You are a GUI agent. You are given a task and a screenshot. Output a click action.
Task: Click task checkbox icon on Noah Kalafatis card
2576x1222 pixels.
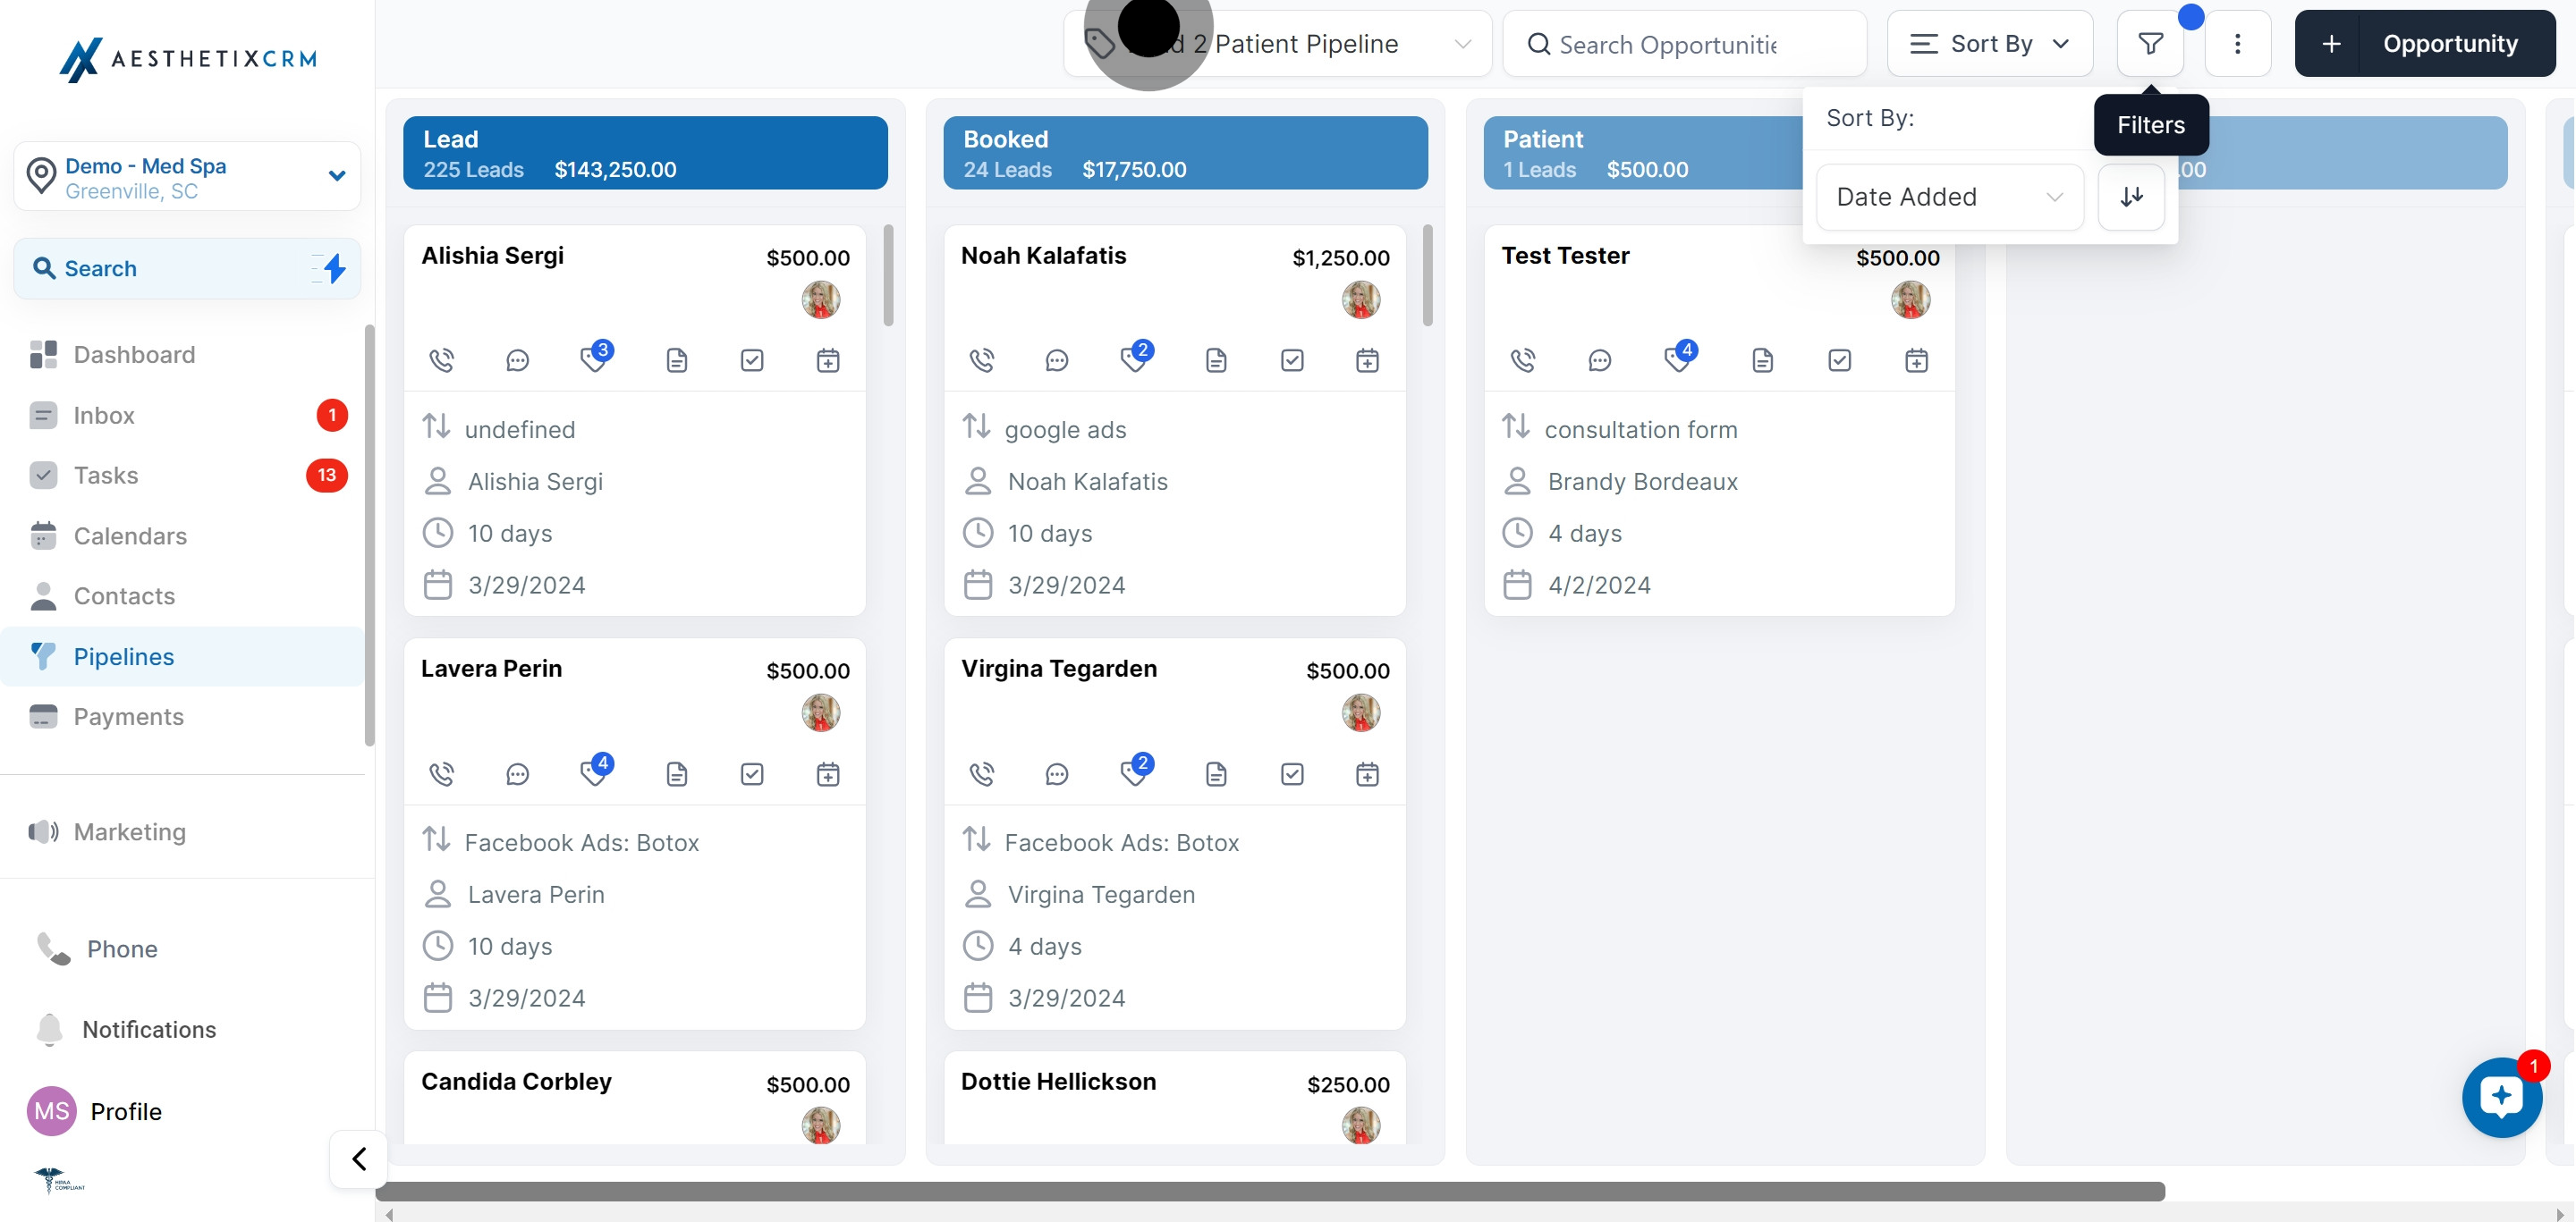pyautogui.click(x=1292, y=359)
